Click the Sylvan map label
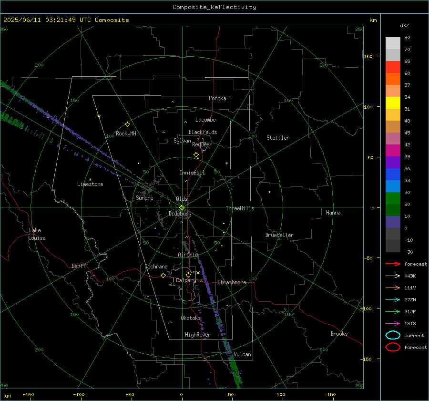 point(182,141)
